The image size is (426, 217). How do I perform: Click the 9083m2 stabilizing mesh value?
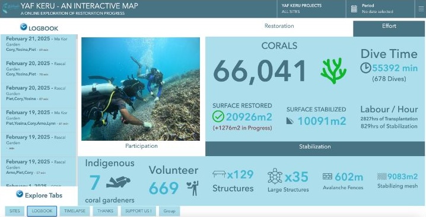click(x=402, y=177)
